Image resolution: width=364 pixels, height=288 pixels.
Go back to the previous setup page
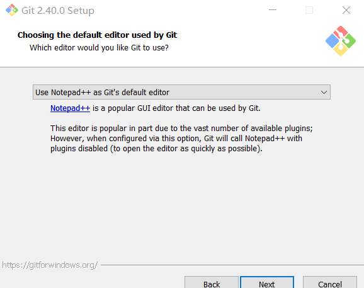(212, 284)
